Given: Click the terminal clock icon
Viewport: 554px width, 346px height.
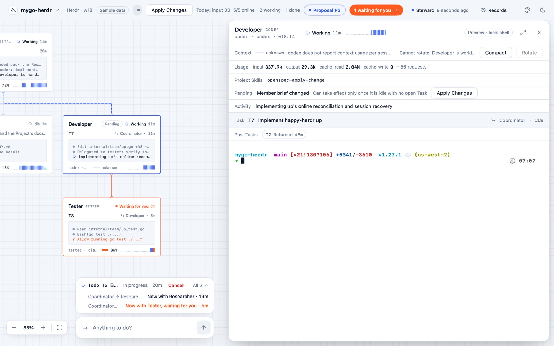Looking at the screenshot, I should click(512, 161).
